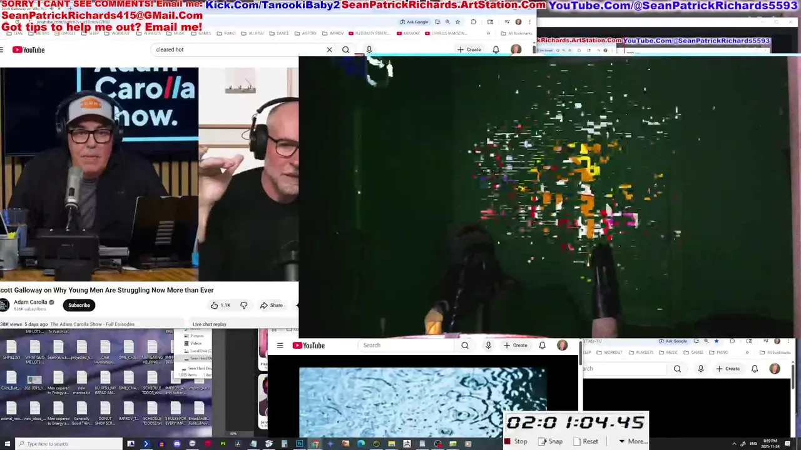
Task: Open Adam Carolla channel name
Action: pos(31,302)
